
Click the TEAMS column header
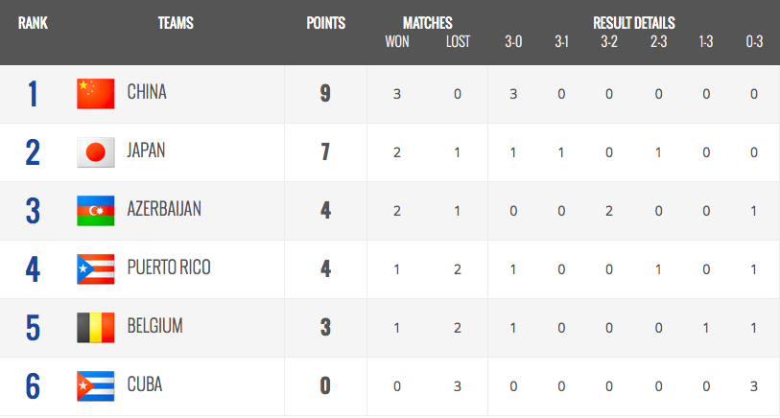pos(176,23)
